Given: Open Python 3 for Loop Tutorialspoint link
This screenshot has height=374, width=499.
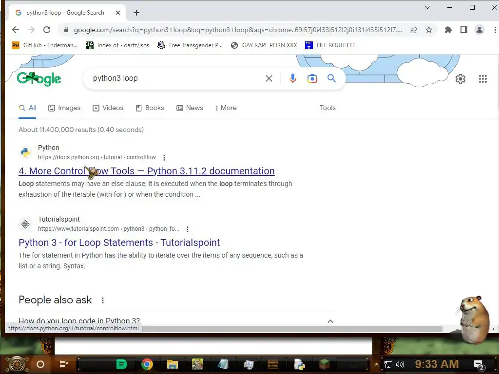Looking at the screenshot, I should tap(119, 243).
